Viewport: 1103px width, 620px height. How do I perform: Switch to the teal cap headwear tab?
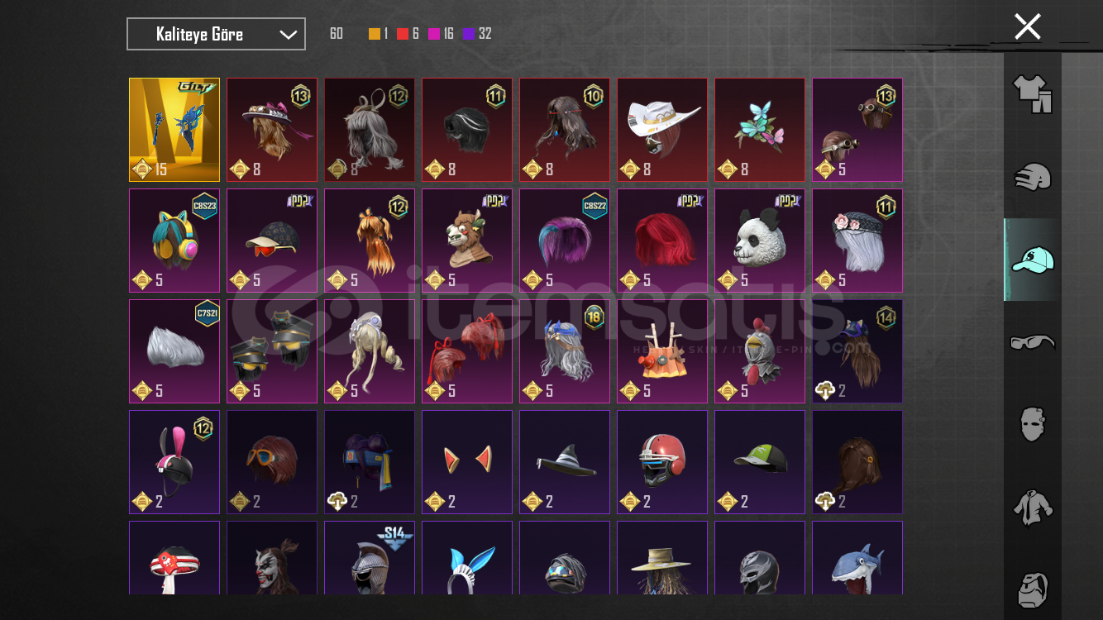tap(1032, 260)
